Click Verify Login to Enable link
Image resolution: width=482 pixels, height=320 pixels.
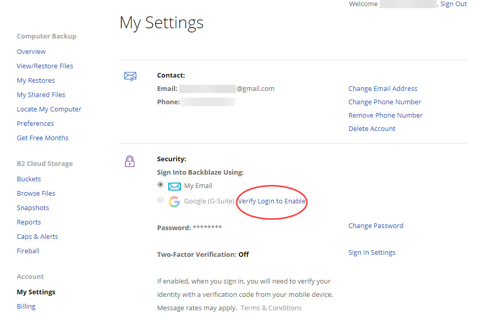(x=272, y=201)
